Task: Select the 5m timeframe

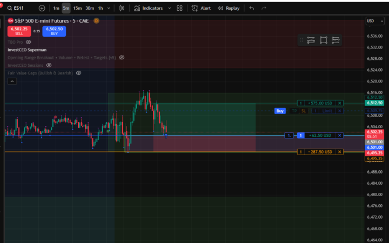Action: coord(66,8)
